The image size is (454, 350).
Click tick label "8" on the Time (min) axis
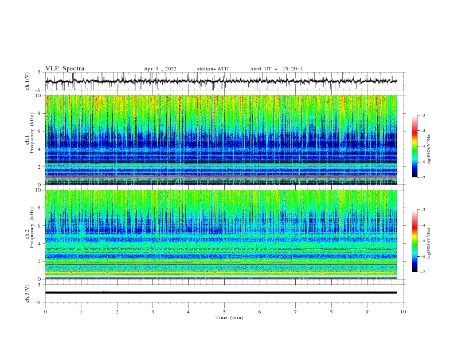tap(331, 312)
